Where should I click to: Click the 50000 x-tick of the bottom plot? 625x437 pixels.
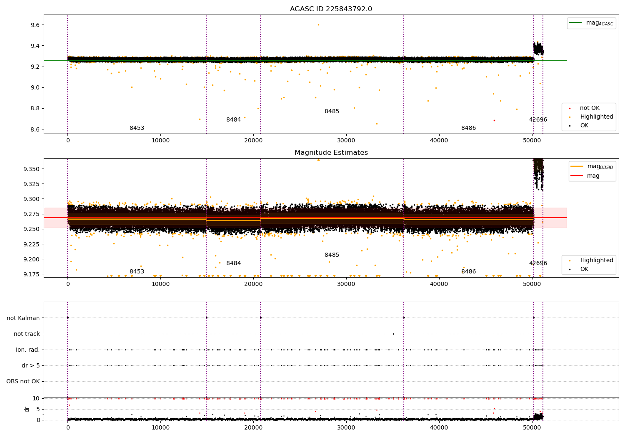click(x=532, y=428)
